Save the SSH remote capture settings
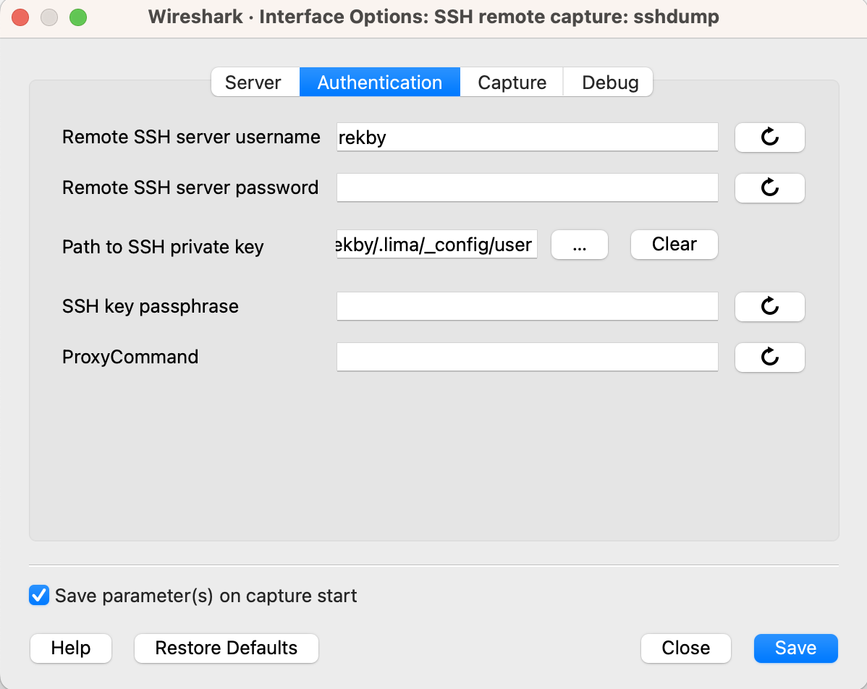 (x=795, y=648)
